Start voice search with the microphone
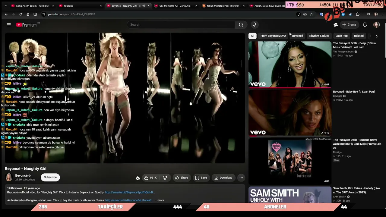 (255, 25)
